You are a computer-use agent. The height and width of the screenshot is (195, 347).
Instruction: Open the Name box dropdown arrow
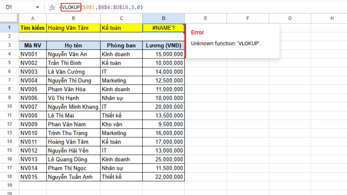click(37, 7)
